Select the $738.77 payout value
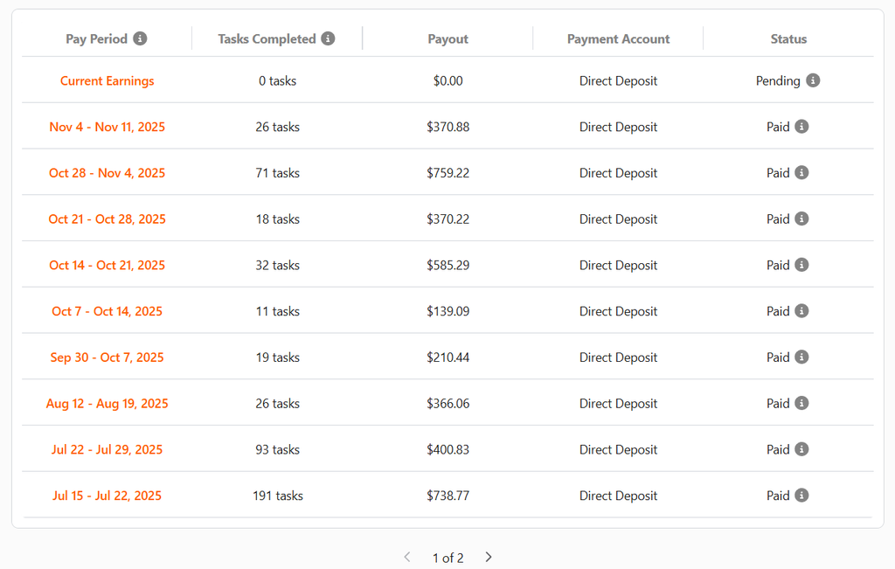This screenshot has height=569, width=895. (448, 496)
